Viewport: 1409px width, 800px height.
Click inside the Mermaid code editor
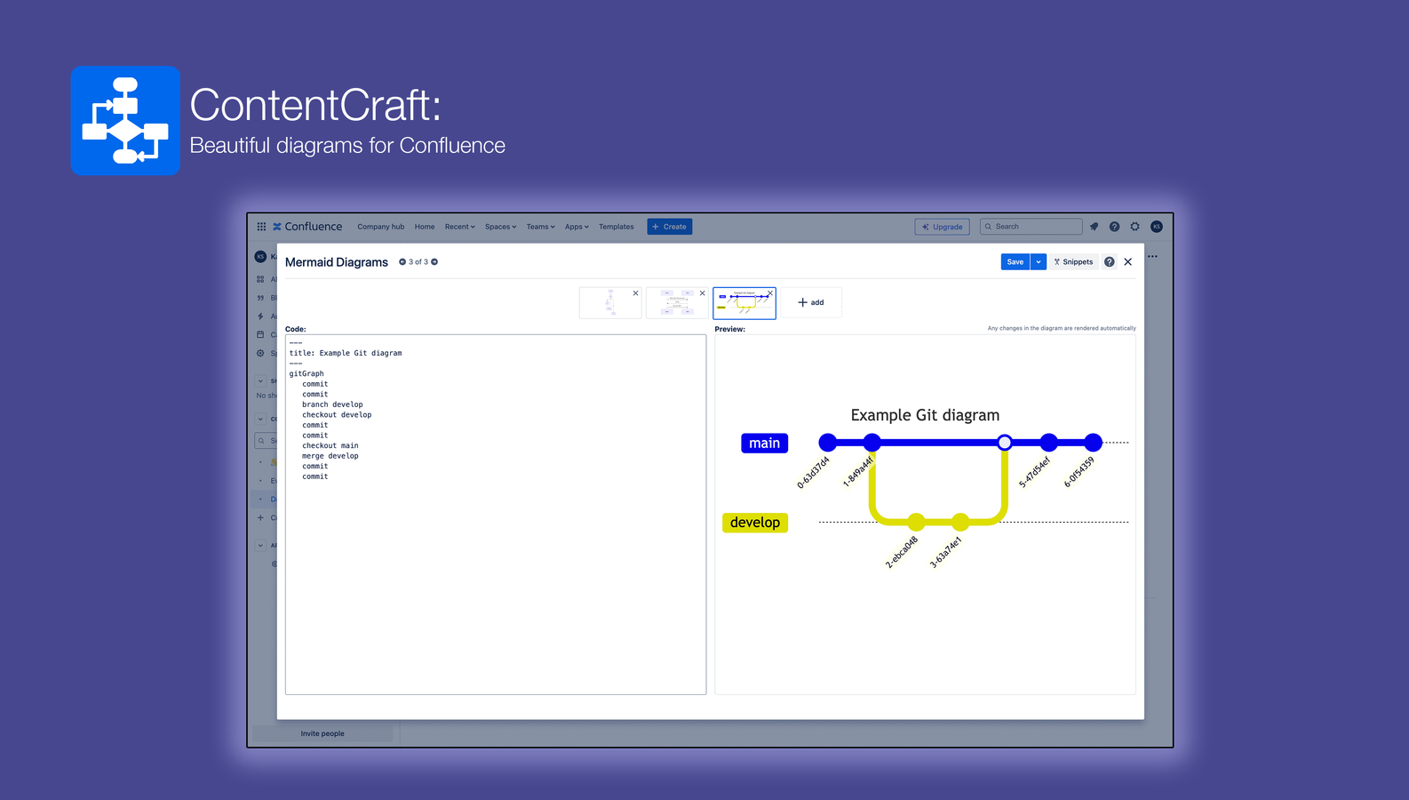(x=496, y=515)
